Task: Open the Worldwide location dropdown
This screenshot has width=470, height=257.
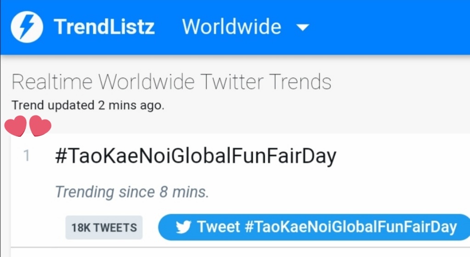Action: point(245,27)
